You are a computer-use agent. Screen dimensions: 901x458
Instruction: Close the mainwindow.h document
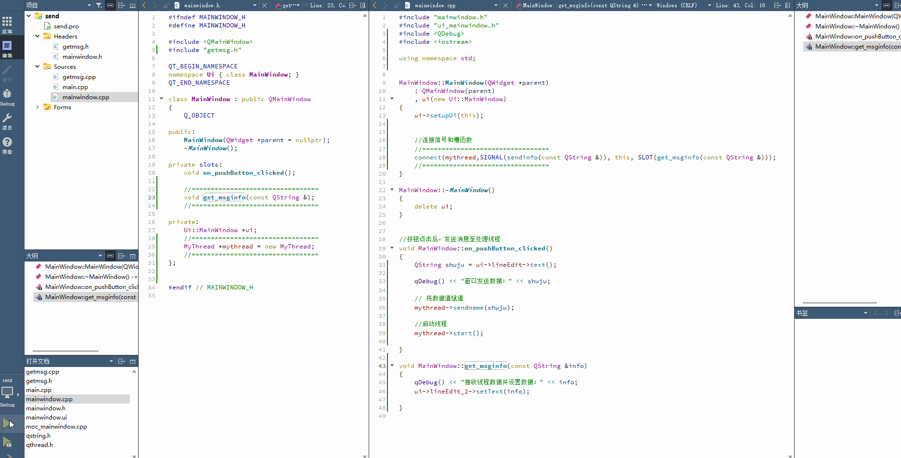264,5
